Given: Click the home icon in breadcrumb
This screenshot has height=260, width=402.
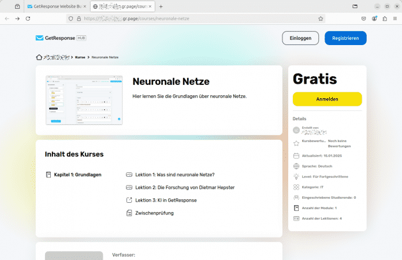Looking at the screenshot, I should coord(39,58).
